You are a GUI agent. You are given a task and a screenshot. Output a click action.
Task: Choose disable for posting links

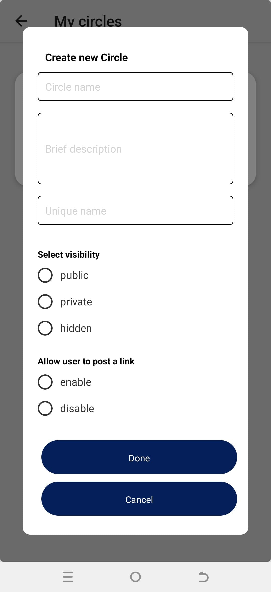(x=45, y=408)
